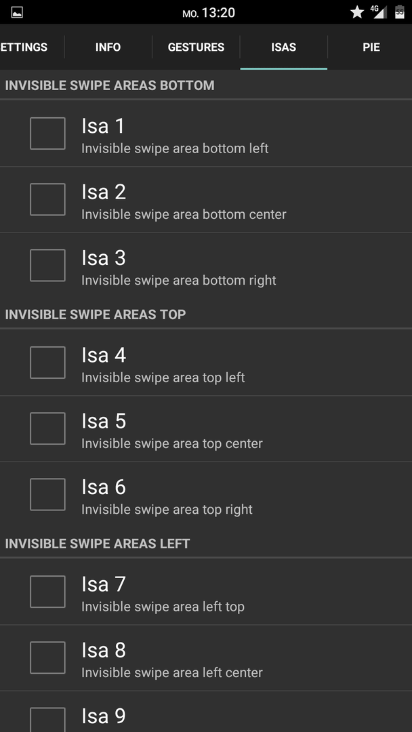The height and width of the screenshot is (732, 412).
Task: Toggle the Isa 3 checkbox
Action: pyautogui.click(x=47, y=265)
